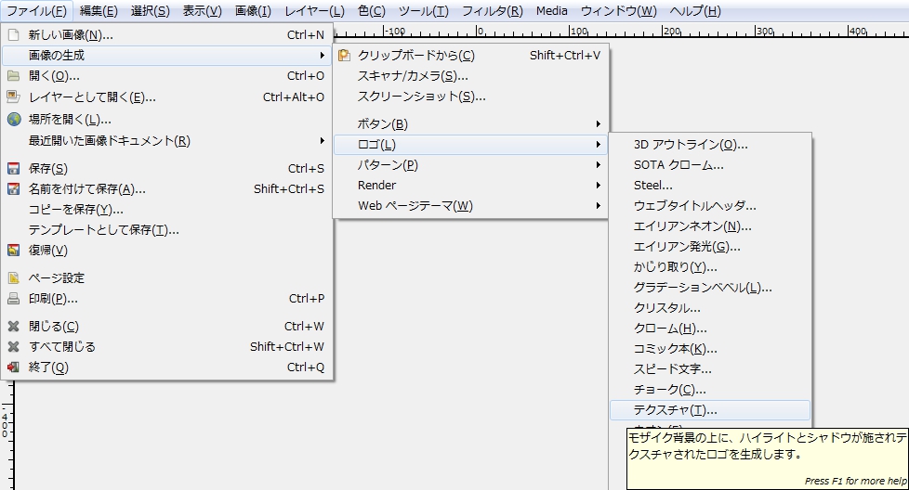Click the Open as Layers icon
Viewport: 909px width, 490px height.
coord(13,97)
